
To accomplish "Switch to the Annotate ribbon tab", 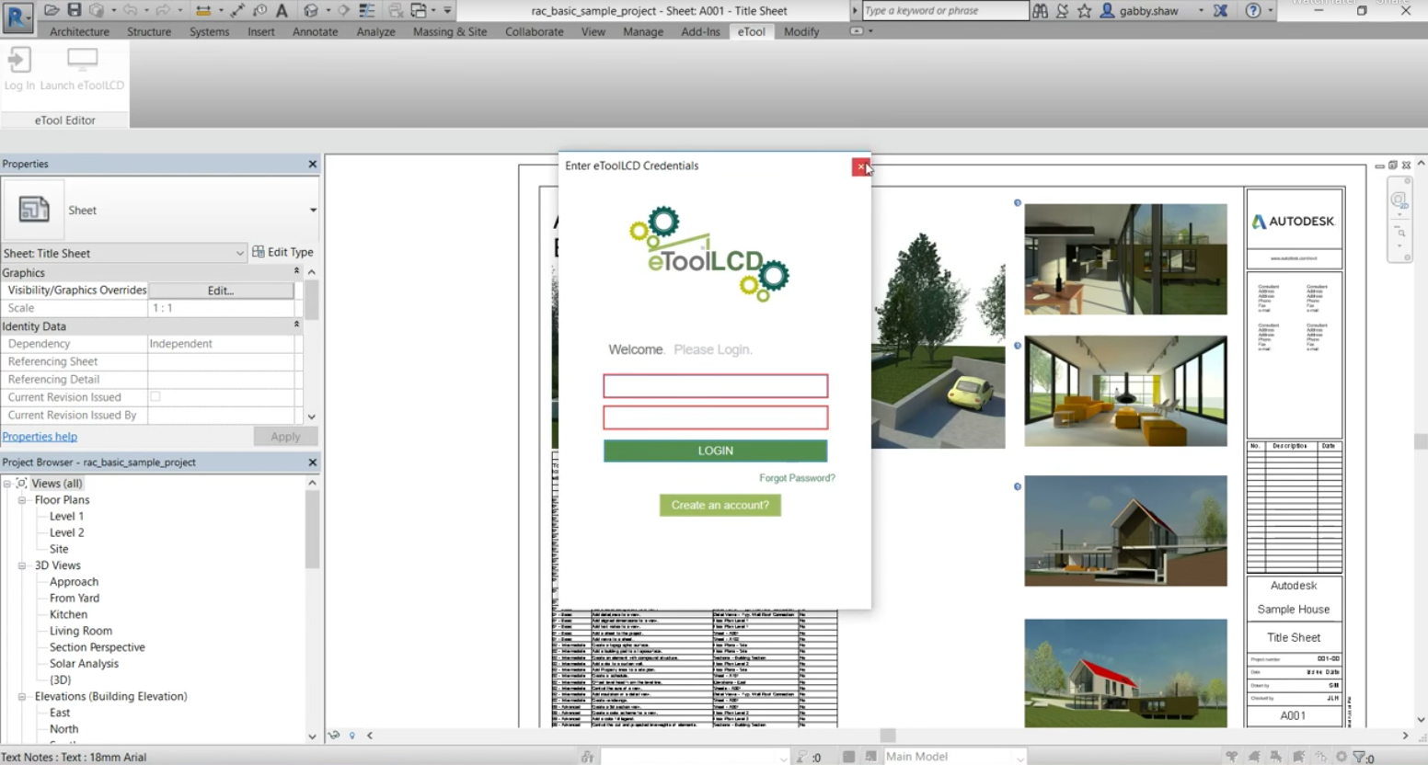I will pyautogui.click(x=315, y=31).
